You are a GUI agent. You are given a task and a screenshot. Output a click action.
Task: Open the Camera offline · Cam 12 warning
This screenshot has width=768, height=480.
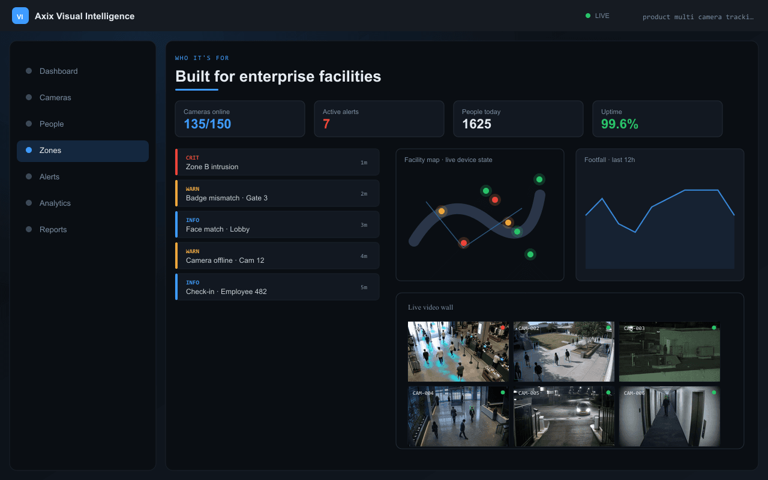tap(277, 256)
